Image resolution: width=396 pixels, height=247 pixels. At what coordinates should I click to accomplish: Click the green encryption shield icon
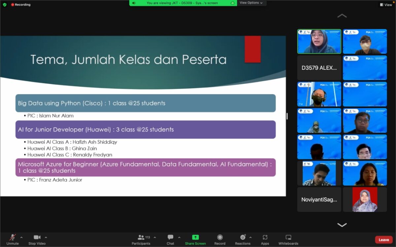pyautogui.click(x=5, y=5)
